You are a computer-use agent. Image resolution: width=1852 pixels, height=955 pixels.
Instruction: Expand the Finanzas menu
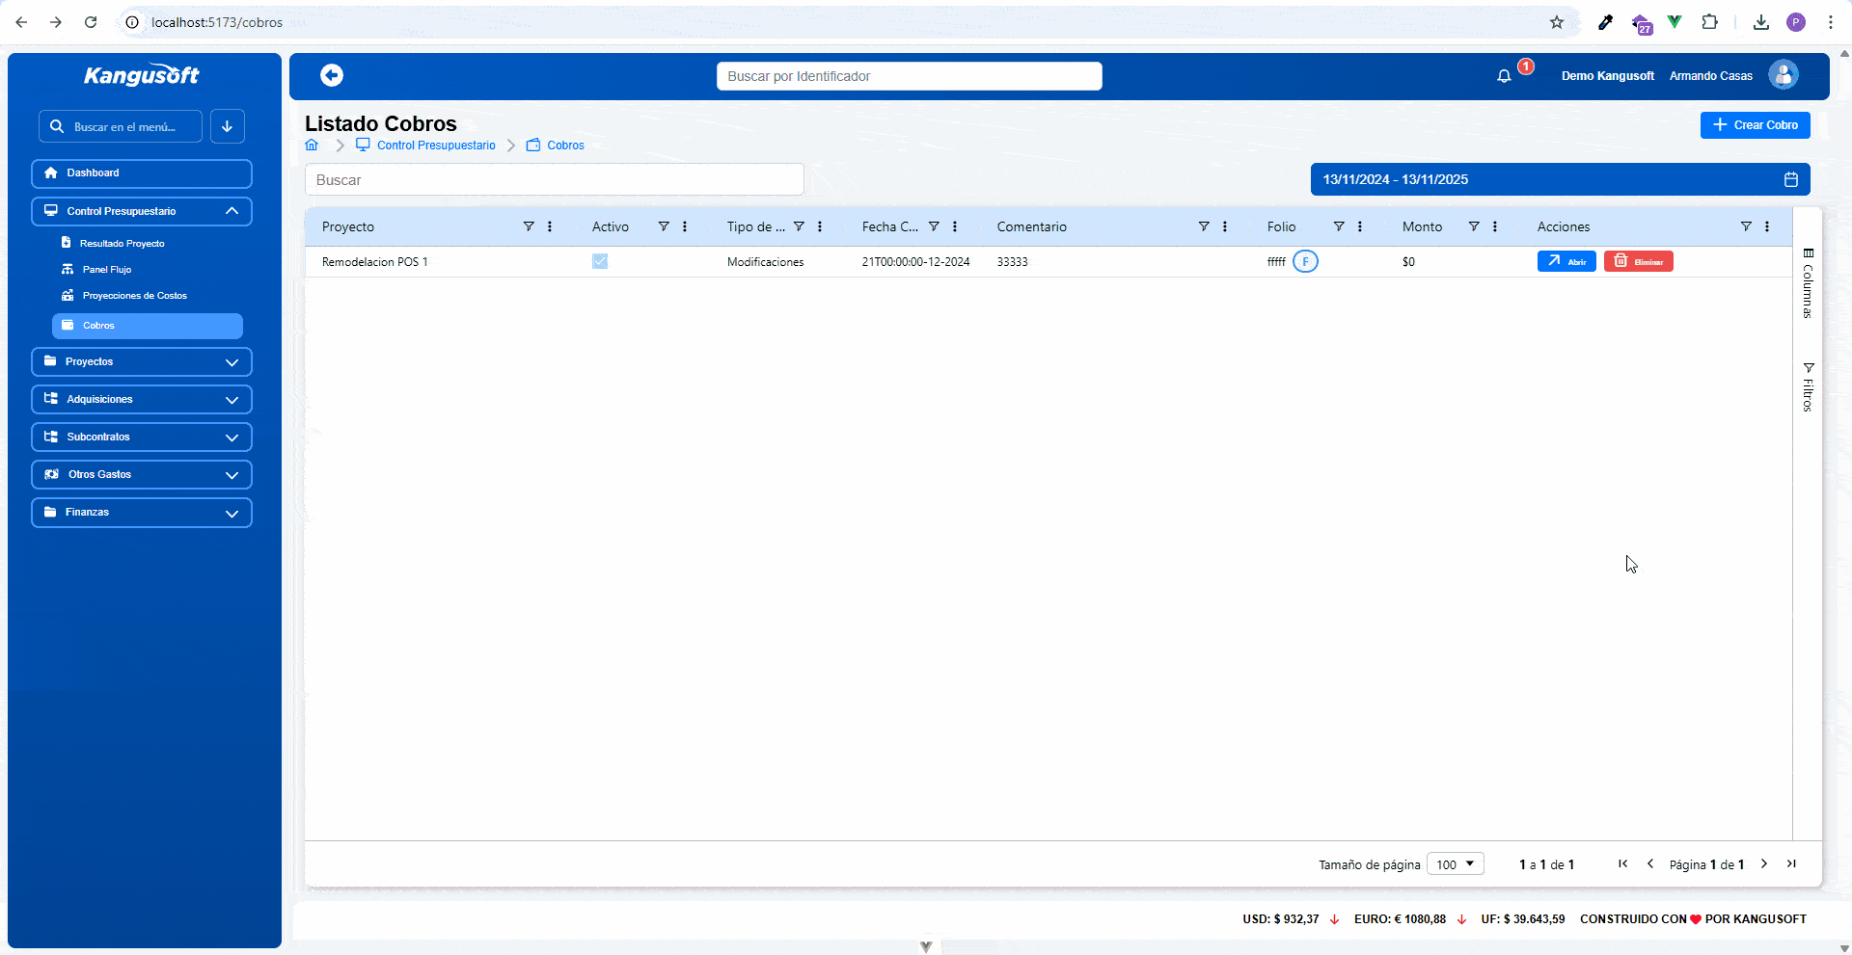(142, 512)
